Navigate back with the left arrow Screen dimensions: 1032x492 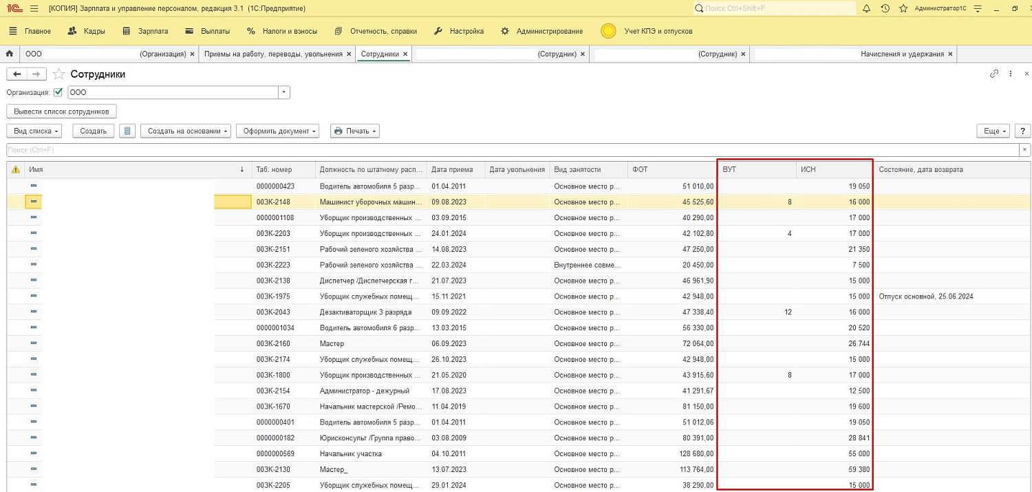click(17, 74)
